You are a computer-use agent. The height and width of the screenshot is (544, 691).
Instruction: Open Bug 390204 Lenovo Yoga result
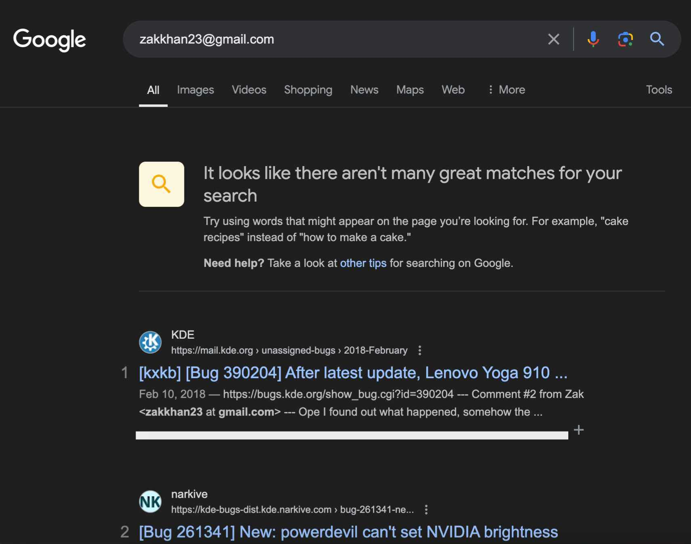pyautogui.click(x=353, y=373)
